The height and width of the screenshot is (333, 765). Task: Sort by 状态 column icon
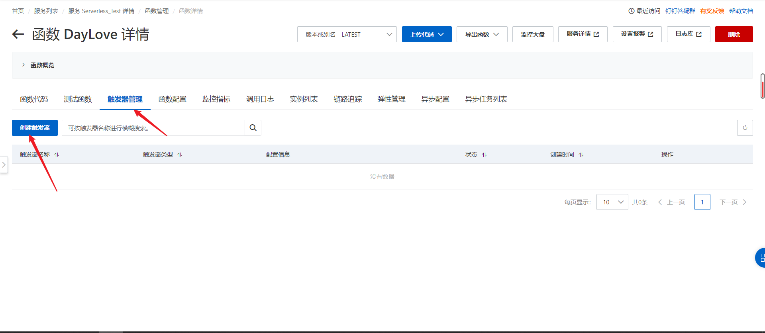484,155
